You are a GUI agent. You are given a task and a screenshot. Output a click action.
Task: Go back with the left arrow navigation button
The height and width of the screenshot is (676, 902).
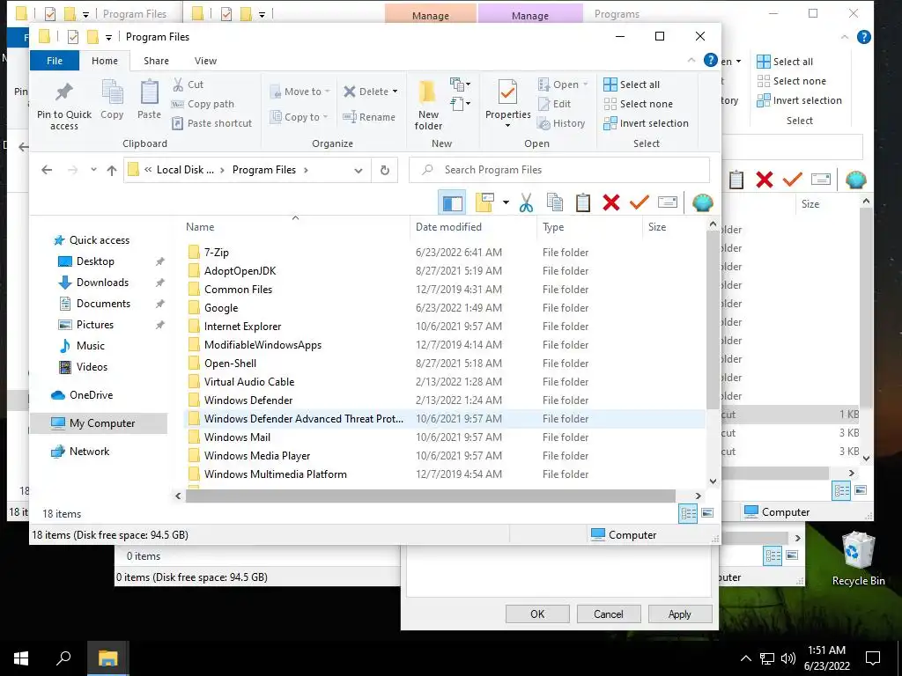(48, 170)
